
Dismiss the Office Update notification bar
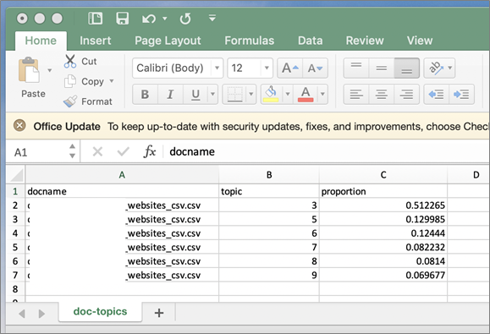coord(19,126)
